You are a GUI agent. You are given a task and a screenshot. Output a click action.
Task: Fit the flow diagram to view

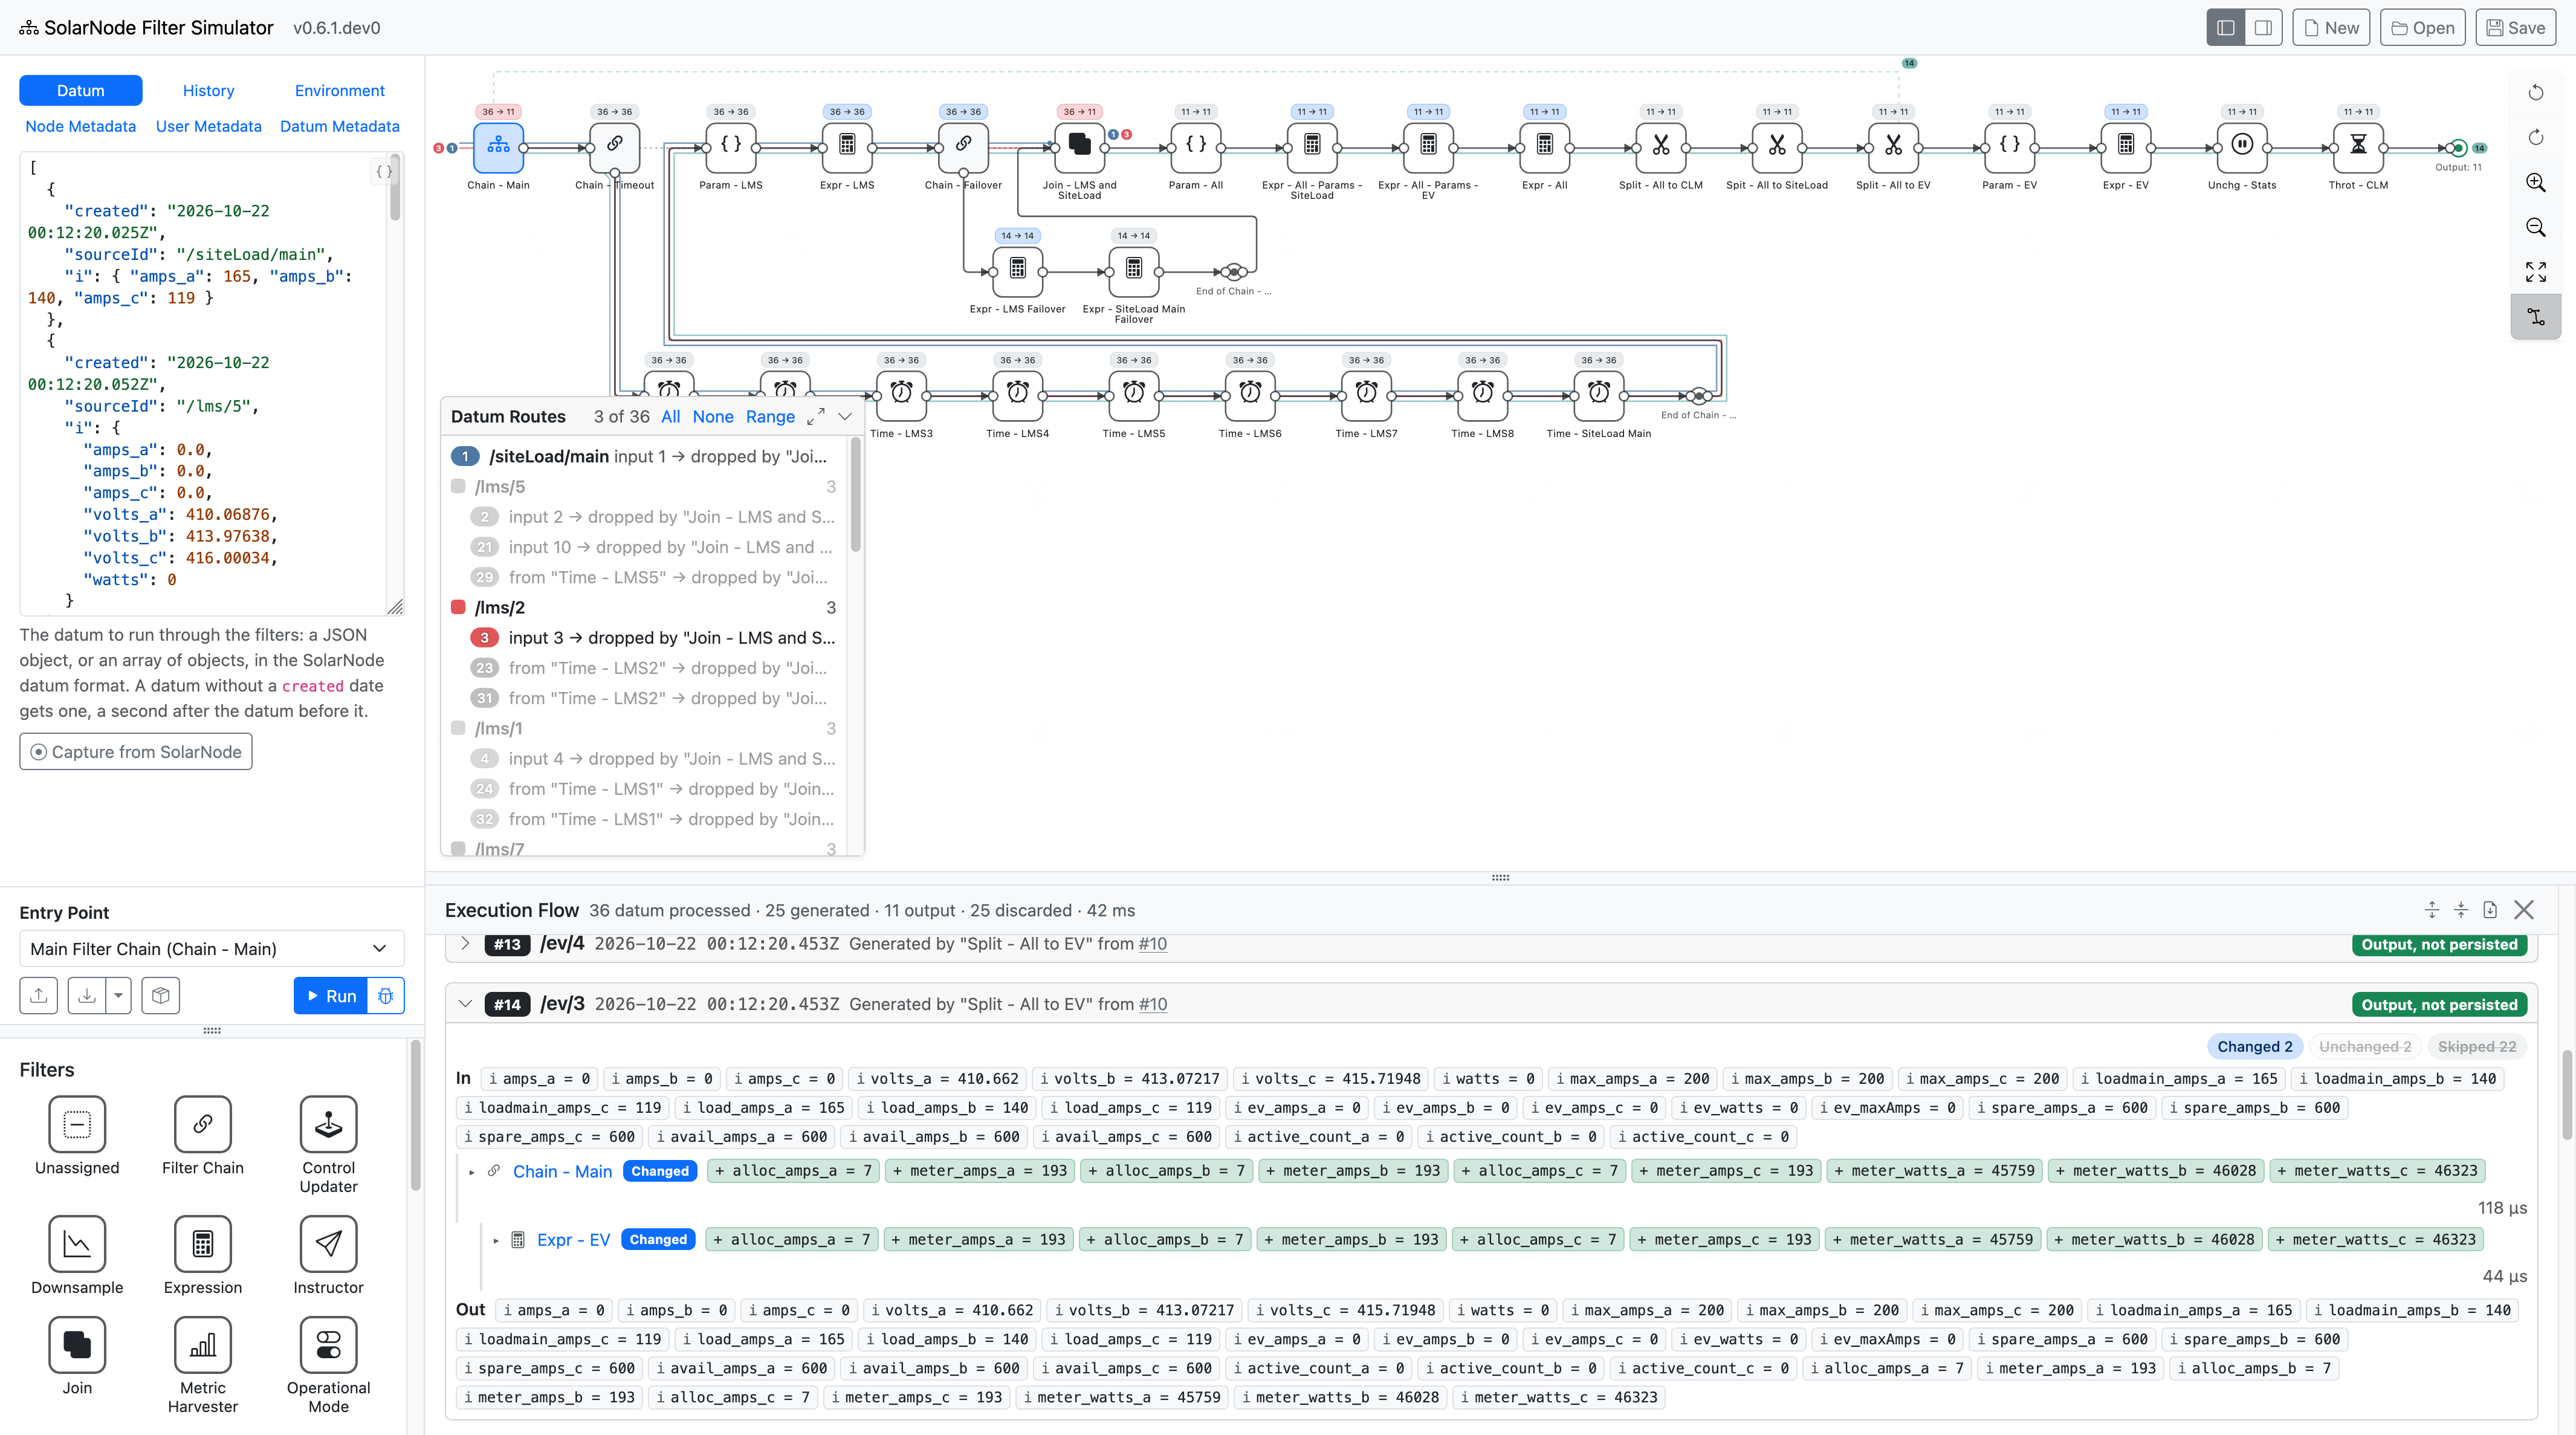[x=2536, y=272]
